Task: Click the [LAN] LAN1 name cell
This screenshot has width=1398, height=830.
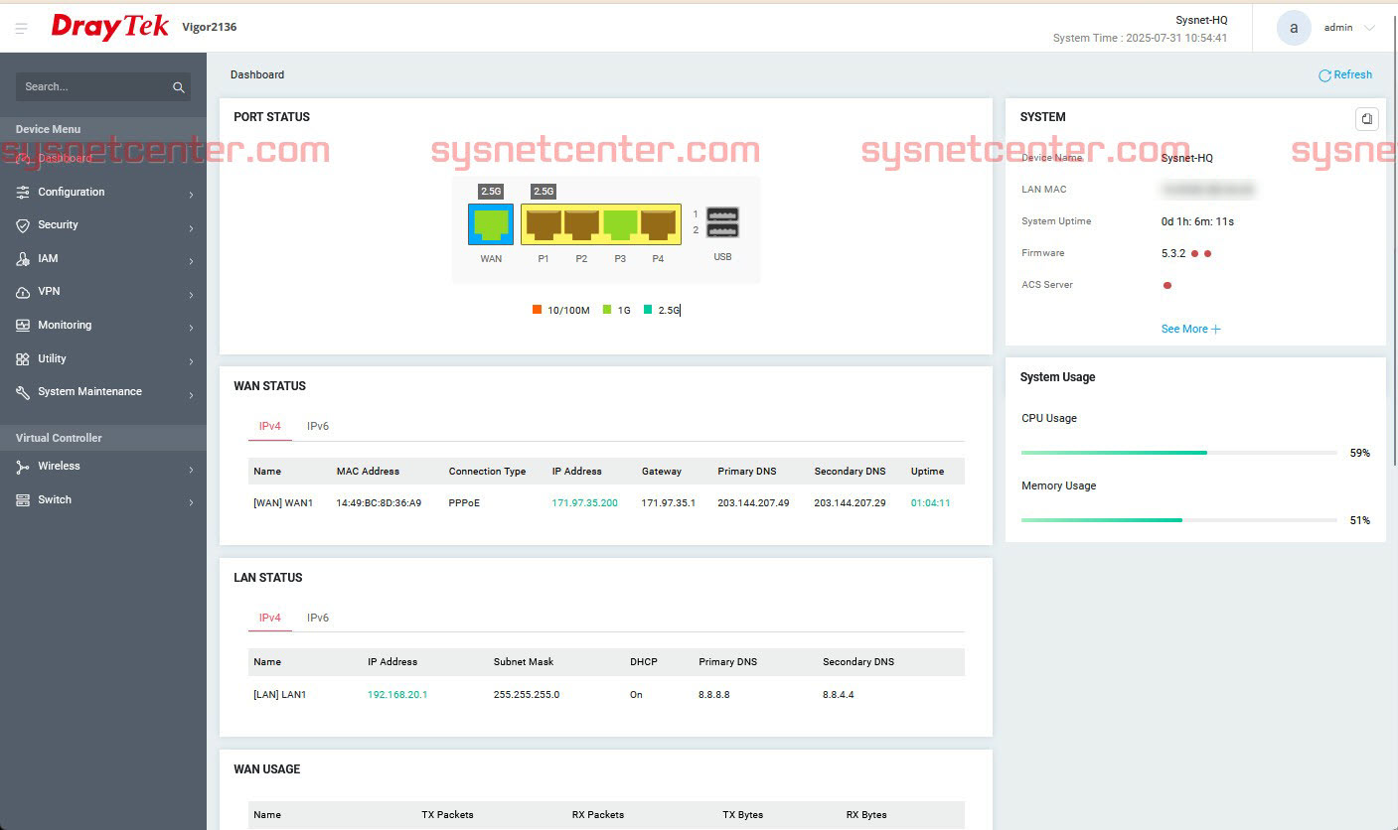Action: coord(280,695)
